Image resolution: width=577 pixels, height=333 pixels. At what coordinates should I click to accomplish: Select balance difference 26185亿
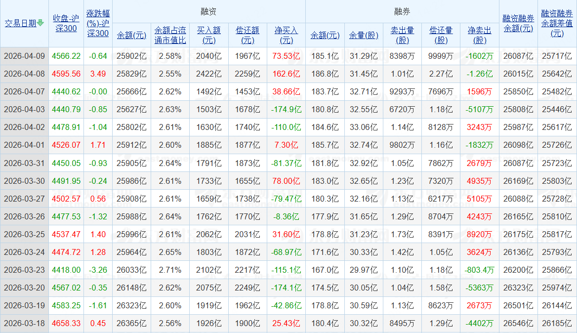click(x=557, y=324)
